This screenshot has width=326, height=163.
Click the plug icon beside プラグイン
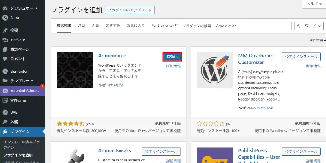pos(5,131)
